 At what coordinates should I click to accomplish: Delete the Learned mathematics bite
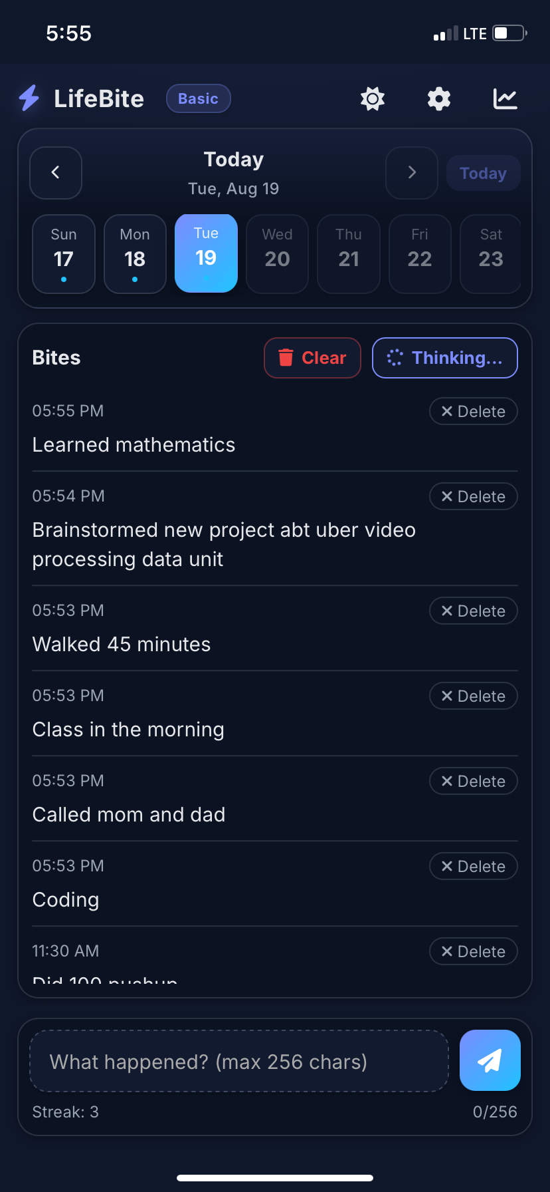(474, 412)
